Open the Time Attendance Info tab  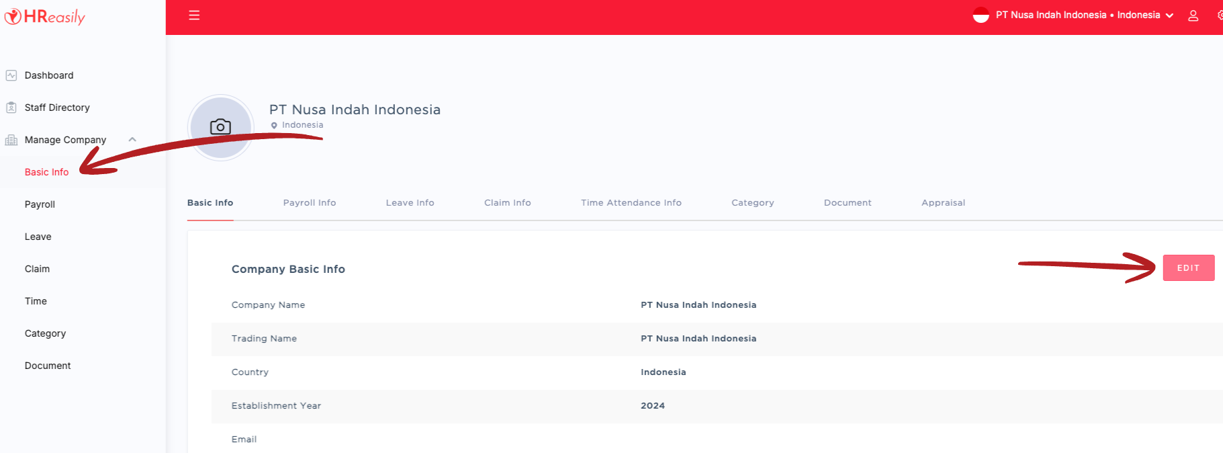[631, 202]
